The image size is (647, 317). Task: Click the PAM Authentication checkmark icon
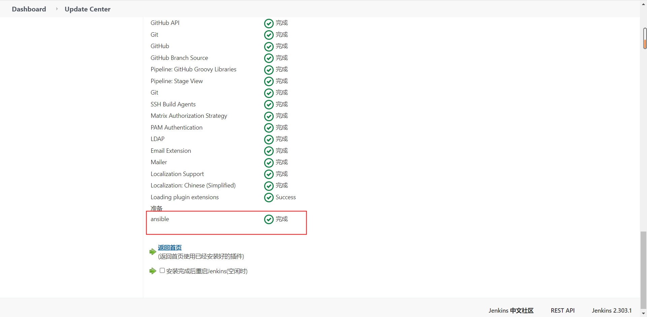tap(269, 128)
